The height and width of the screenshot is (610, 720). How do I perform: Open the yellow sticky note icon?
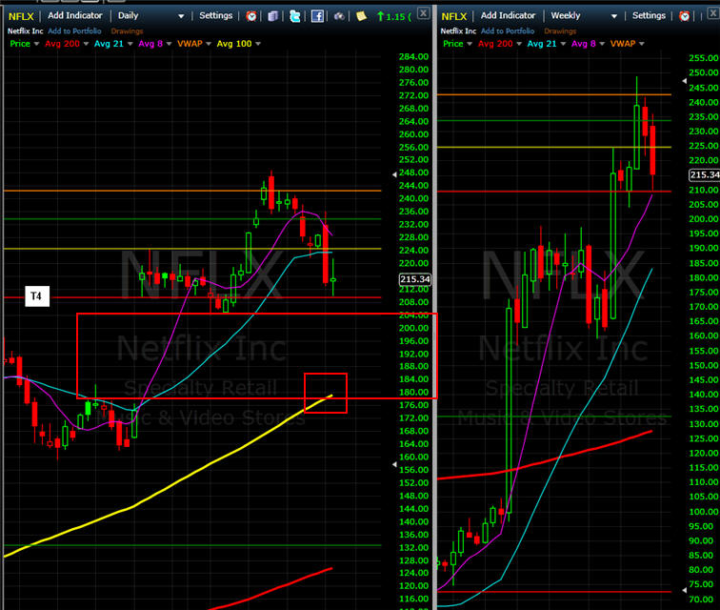click(361, 16)
